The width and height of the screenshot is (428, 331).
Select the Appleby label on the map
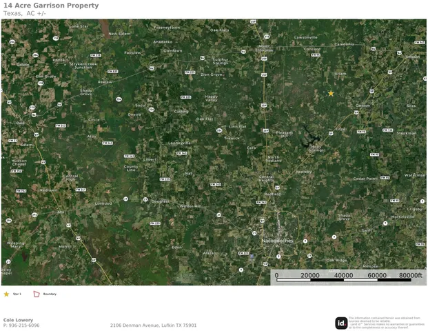(303, 172)
